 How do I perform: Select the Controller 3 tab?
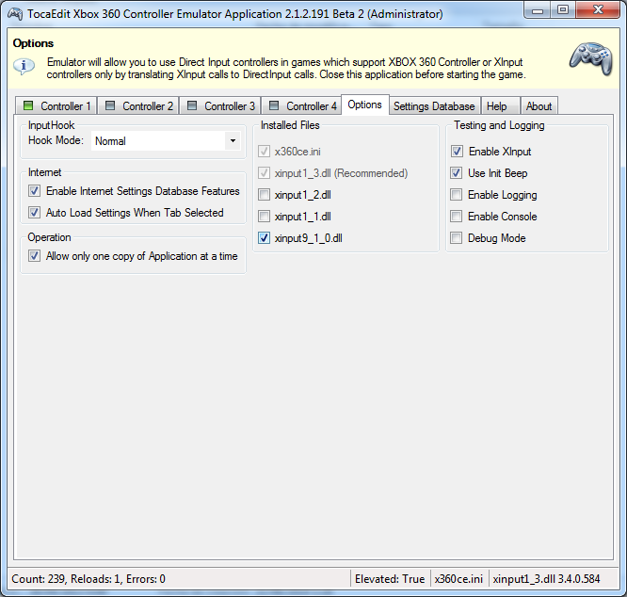tap(220, 106)
